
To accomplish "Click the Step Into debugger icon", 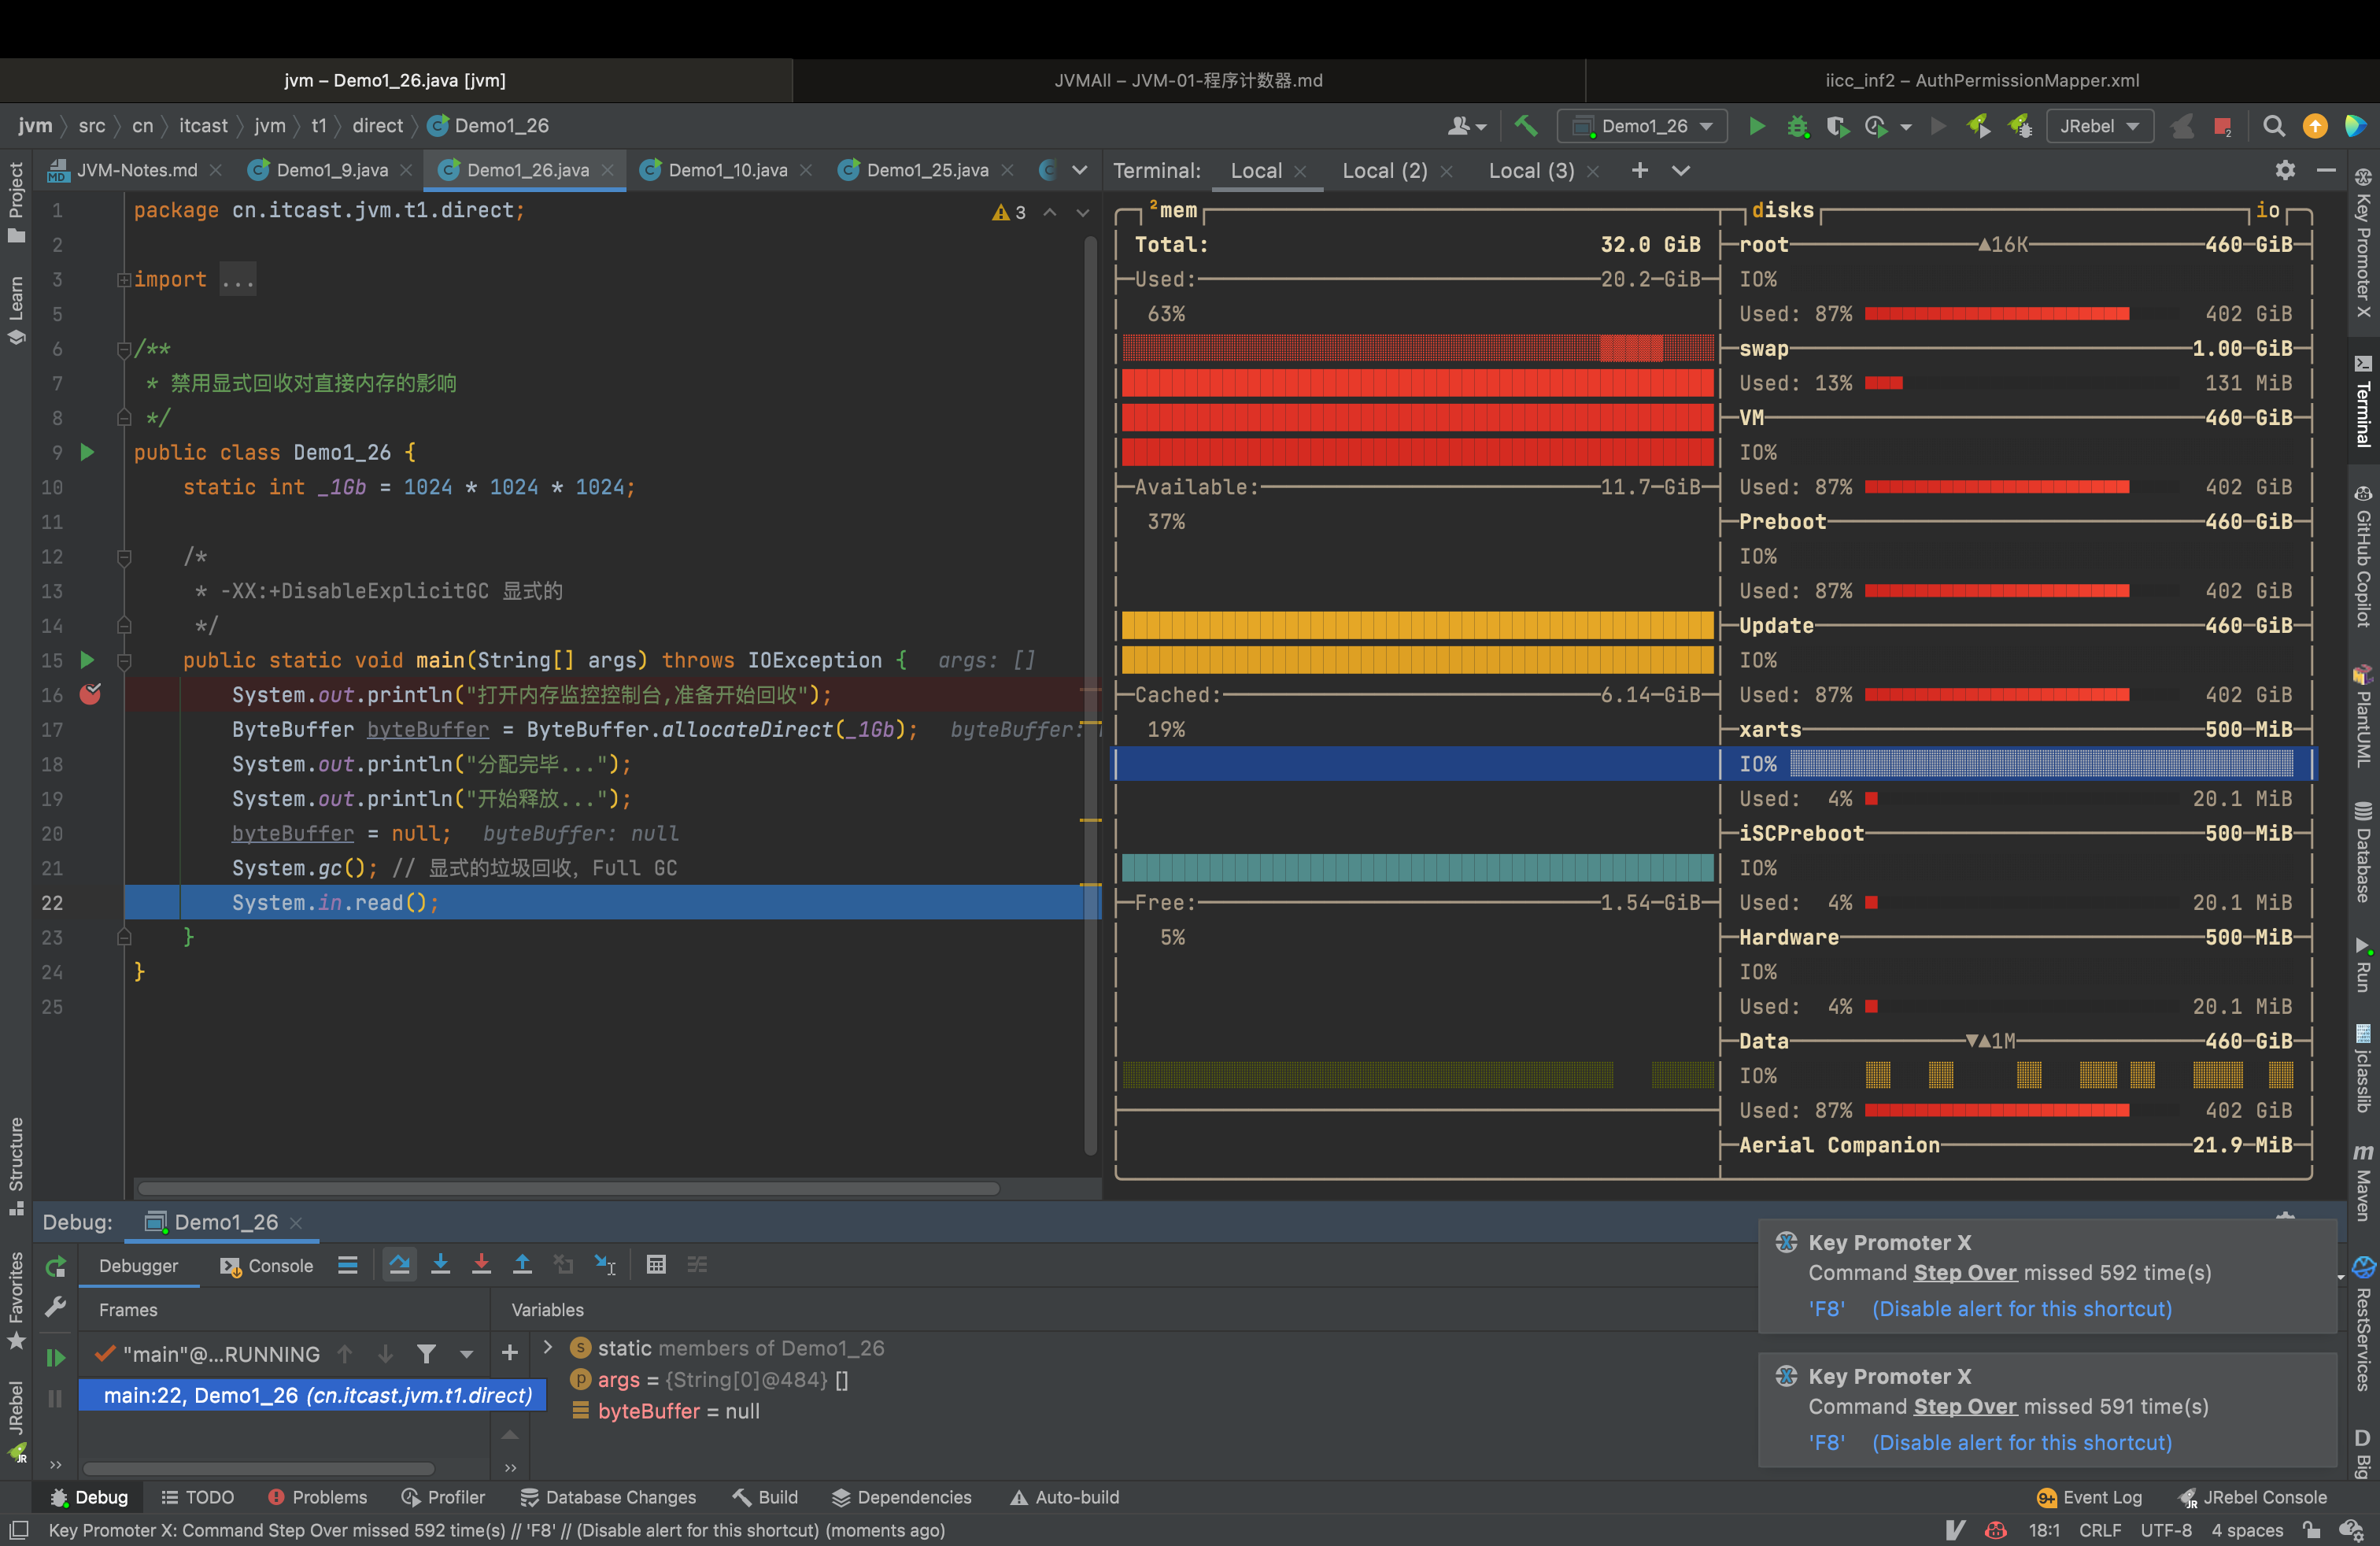I will click(x=440, y=1265).
